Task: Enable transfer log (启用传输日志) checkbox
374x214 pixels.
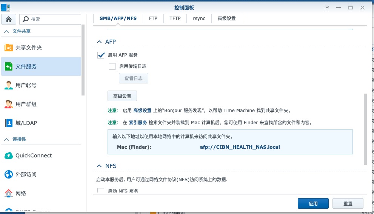Action: coord(112,66)
